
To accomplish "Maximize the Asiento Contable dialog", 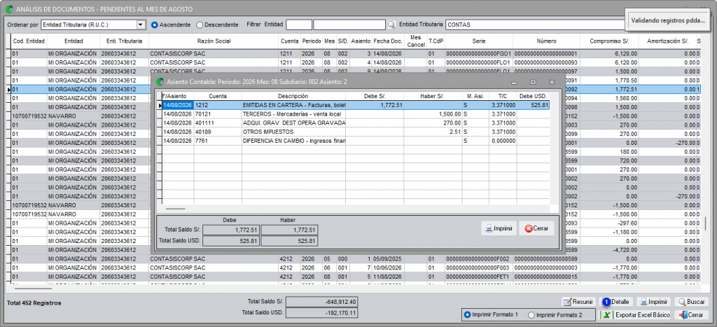I will [x=533, y=83].
